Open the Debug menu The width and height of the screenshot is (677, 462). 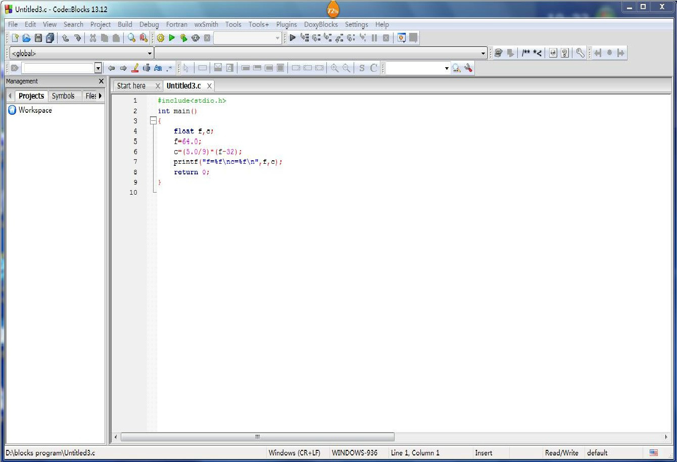(149, 24)
